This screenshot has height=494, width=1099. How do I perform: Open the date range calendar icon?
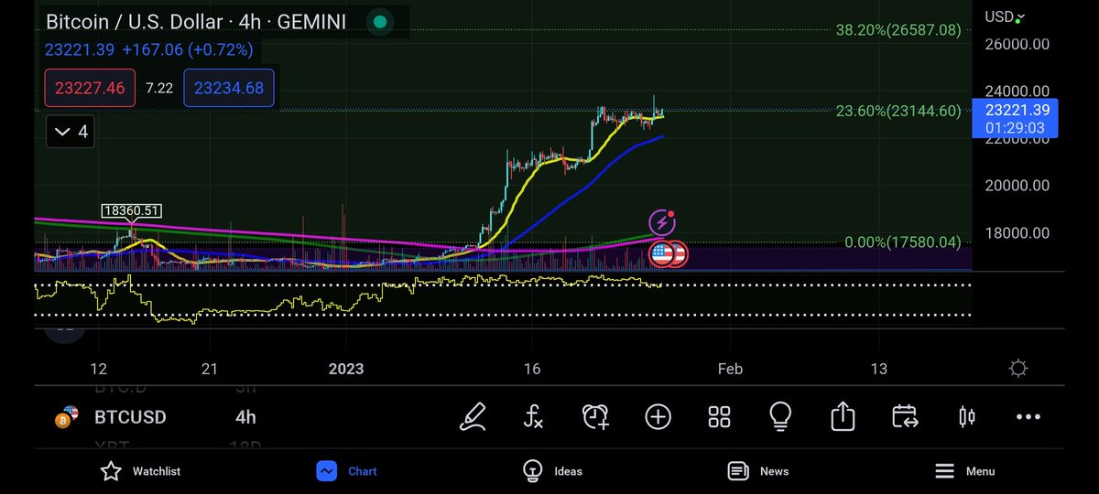click(x=905, y=417)
